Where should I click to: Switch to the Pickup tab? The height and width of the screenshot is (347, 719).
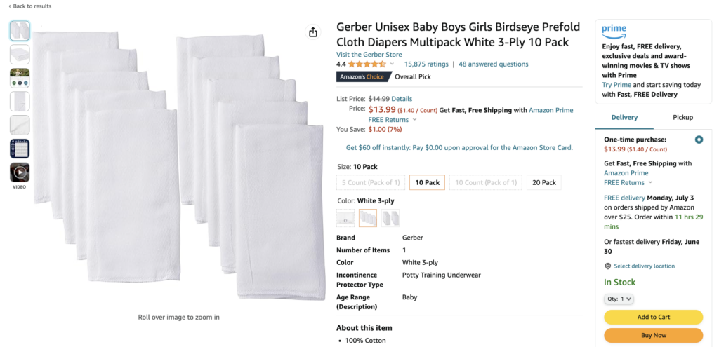click(x=682, y=118)
